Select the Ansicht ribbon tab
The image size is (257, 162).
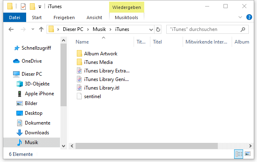(94, 18)
